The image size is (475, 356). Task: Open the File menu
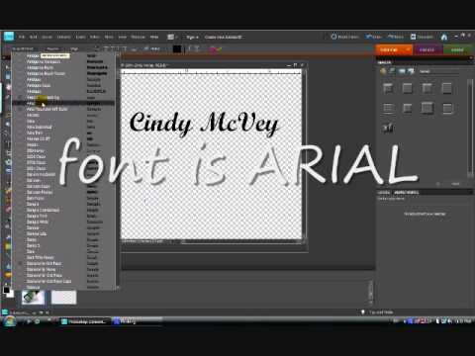(22, 37)
